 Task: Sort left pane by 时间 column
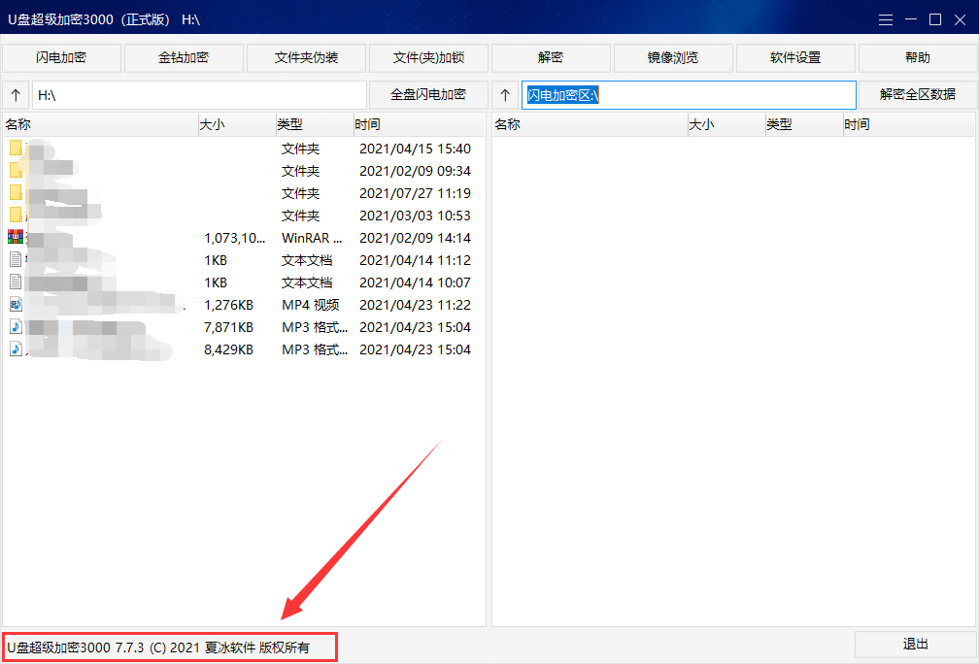click(419, 124)
